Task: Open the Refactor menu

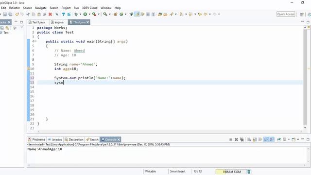Action: pos(15,8)
